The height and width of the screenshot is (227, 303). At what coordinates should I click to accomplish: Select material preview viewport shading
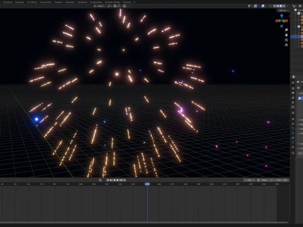tap(281, 6)
